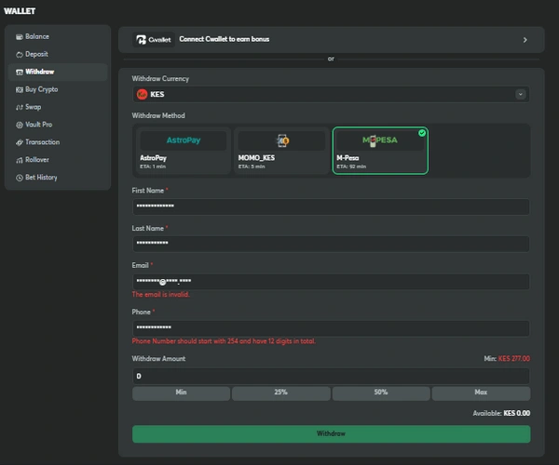559x465 pixels.
Task: Click the 'Available: KES 0.00' text
Action: click(501, 414)
